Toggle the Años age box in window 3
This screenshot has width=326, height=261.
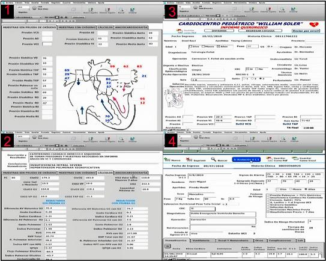click(x=218, y=46)
